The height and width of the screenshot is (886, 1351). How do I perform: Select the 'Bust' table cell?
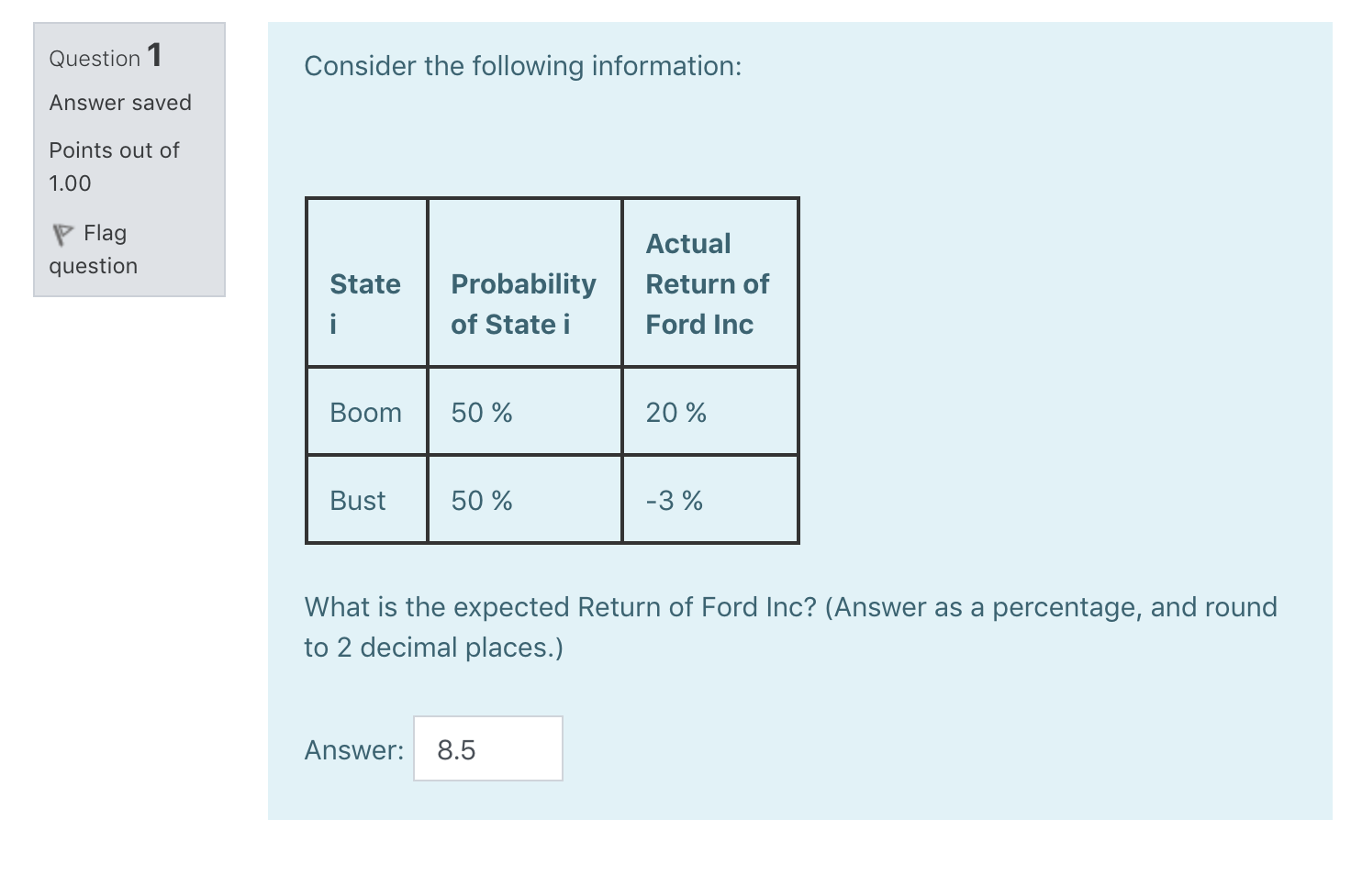357,500
